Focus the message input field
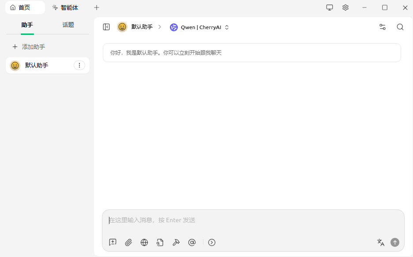 coord(253,220)
